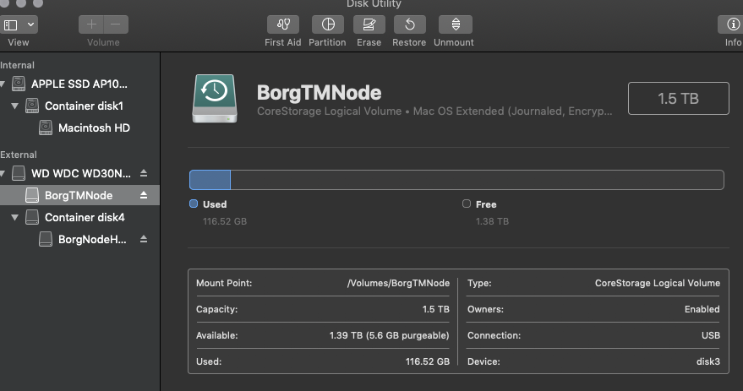Select Container disk4 in the sidebar

[85, 217]
